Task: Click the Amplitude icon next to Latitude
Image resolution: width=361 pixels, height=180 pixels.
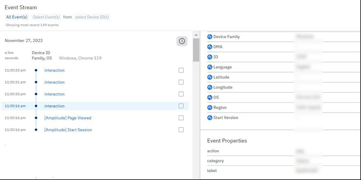Action: click(x=210, y=77)
